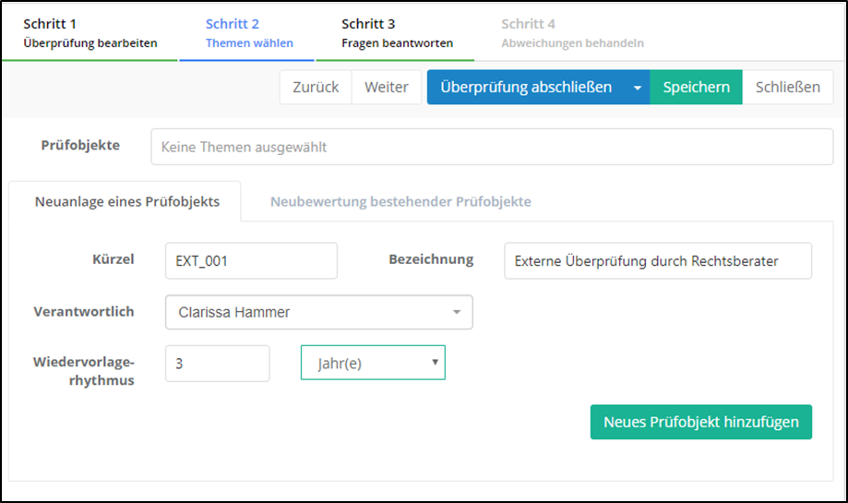This screenshot has height=503, width=848.
Task: Save with the Speichern button
Action: (696, 88)
